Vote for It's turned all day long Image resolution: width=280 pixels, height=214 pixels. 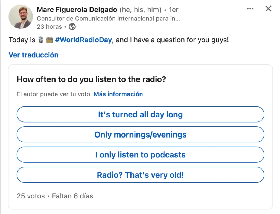[x=140, y=114]
